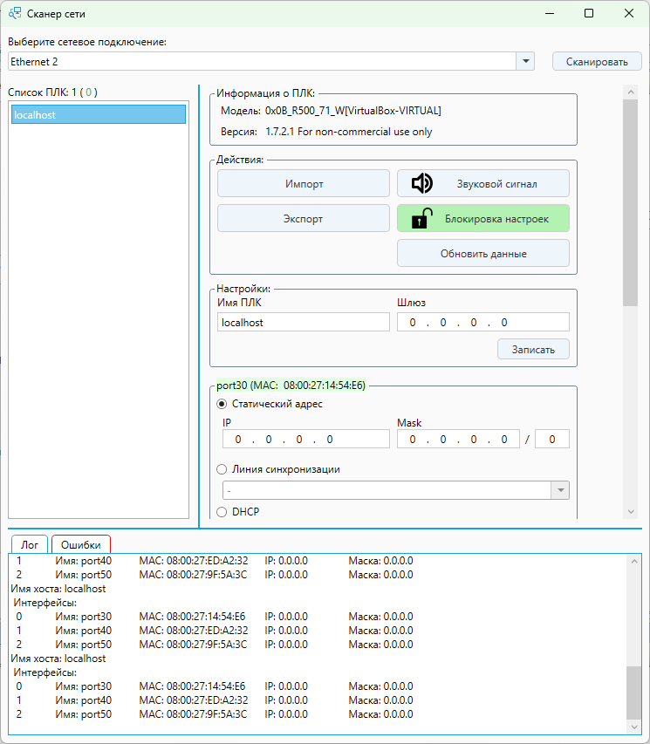The width and height of the screenshot is (650, 744).
Task: Select the Static address radio button
Action: (x=222, y=404)
